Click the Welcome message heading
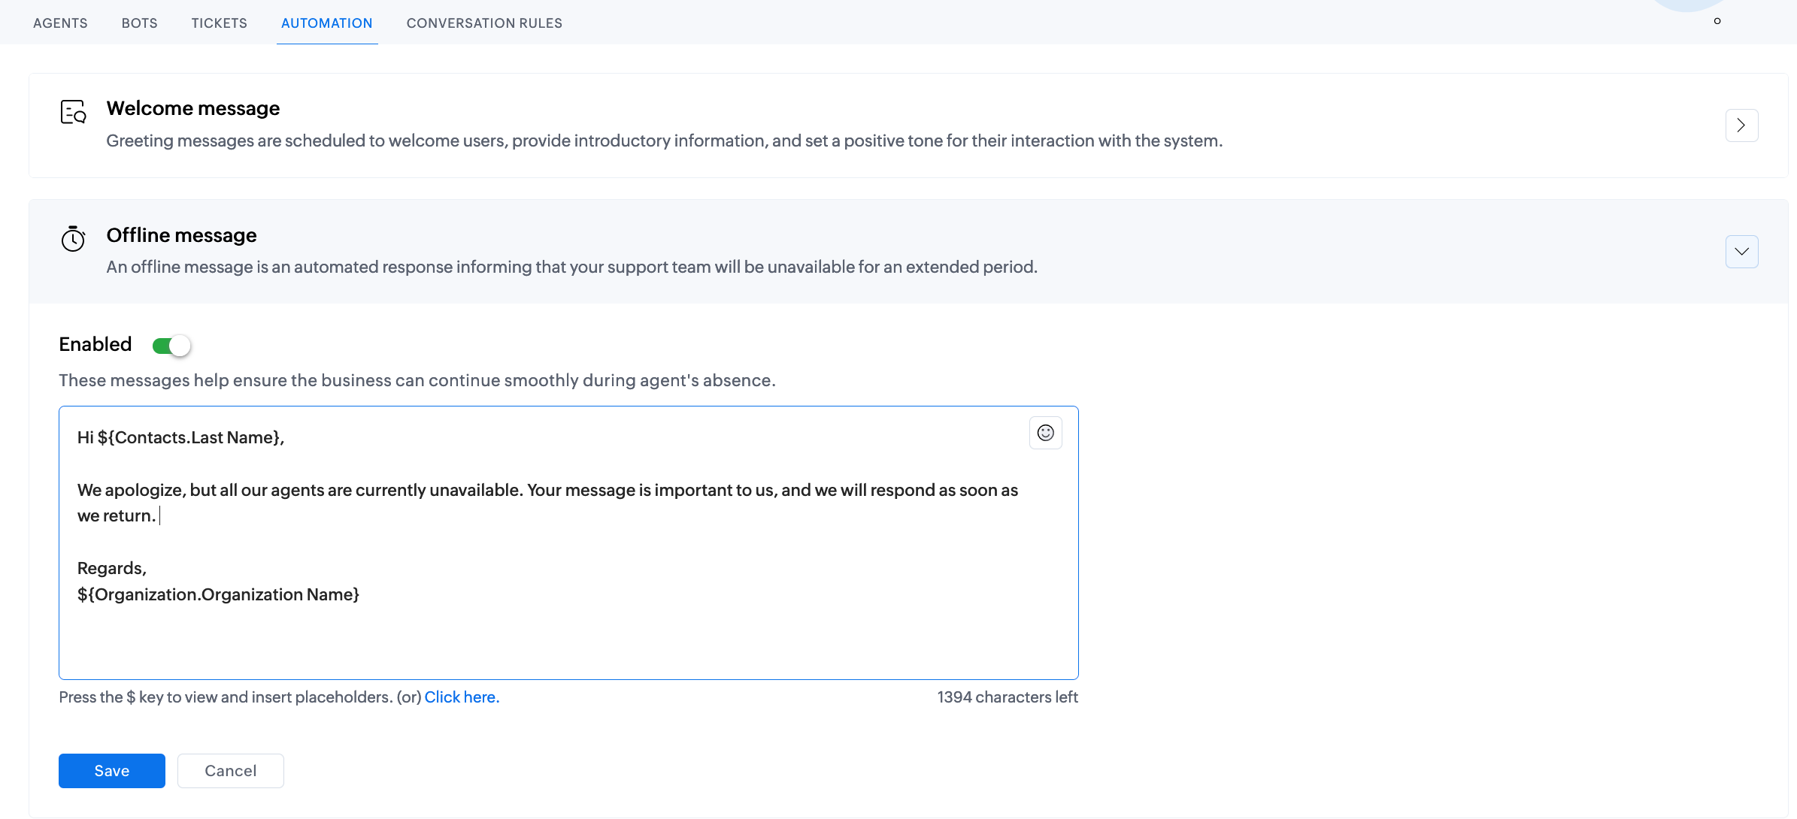The width and height of the screenshot is (1797, 819). click(x=193, y=108)
